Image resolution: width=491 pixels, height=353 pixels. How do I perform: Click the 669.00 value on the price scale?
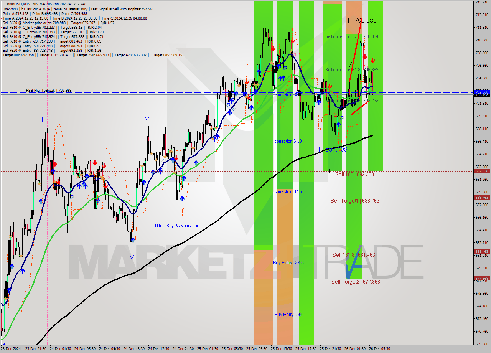point(482,344)
